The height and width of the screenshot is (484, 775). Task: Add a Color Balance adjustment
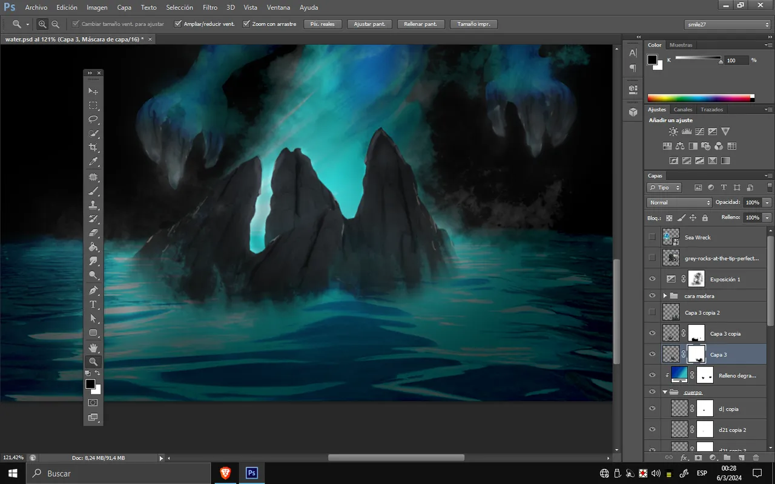click(x=680, y=146)
